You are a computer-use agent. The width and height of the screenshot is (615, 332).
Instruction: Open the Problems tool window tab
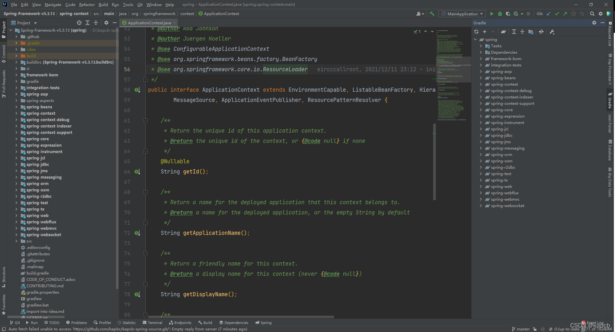pos(76,322)
